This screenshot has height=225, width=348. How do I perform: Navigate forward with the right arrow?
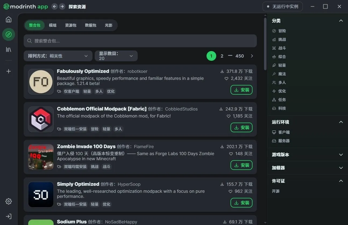point(62,6)
